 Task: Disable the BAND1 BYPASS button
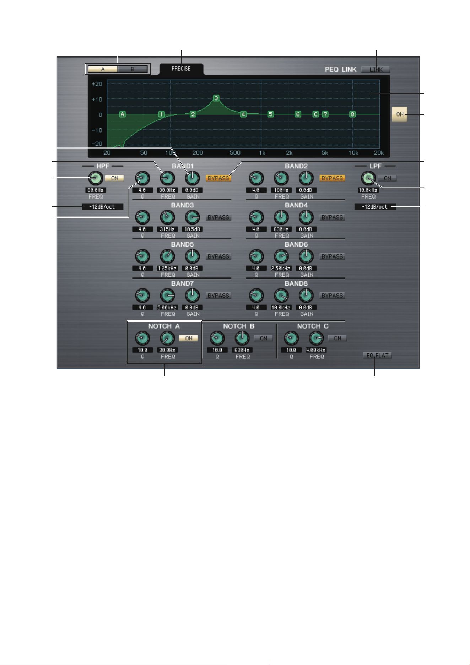(x=218, y=178)
